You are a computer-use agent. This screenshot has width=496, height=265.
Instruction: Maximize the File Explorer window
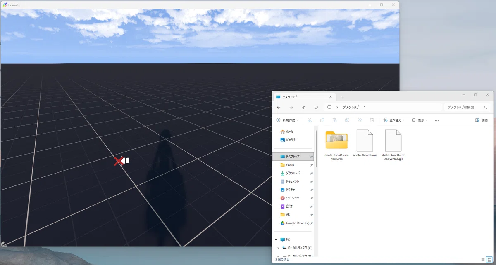click(x=475, y=95)
